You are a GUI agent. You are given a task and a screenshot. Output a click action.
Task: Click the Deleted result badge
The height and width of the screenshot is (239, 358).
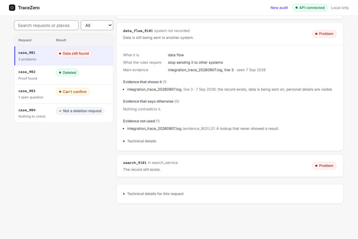coord(68,72)
